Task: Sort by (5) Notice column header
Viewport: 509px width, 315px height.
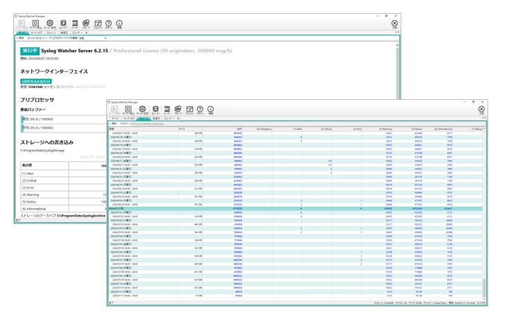Action: coord(408,129)
